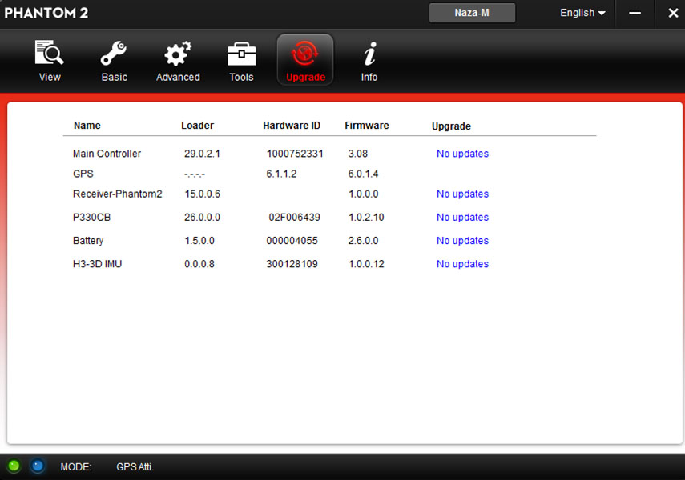Open the Tools toolbox section
The image size is (685, 480).
point(241,61)
